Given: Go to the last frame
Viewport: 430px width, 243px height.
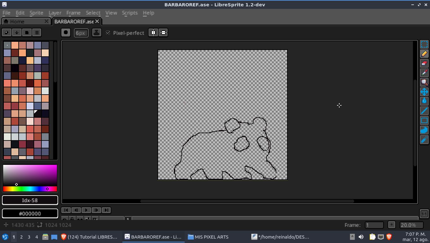Looking at the screenshot, I should pos(106,210).
